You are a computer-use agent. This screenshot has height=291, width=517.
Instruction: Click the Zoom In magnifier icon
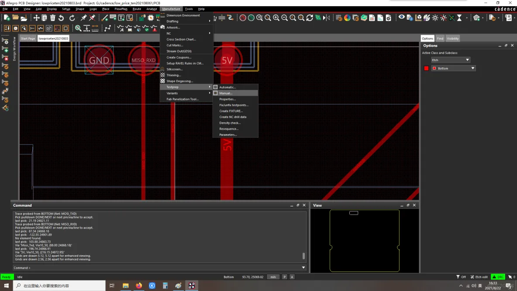(276, 18)
